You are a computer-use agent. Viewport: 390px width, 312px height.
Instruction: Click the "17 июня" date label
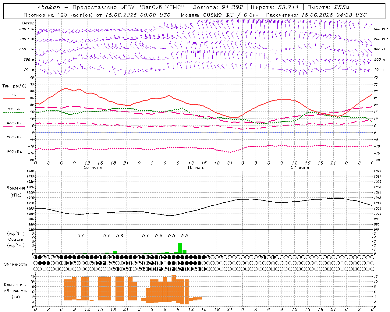(300, 168)
